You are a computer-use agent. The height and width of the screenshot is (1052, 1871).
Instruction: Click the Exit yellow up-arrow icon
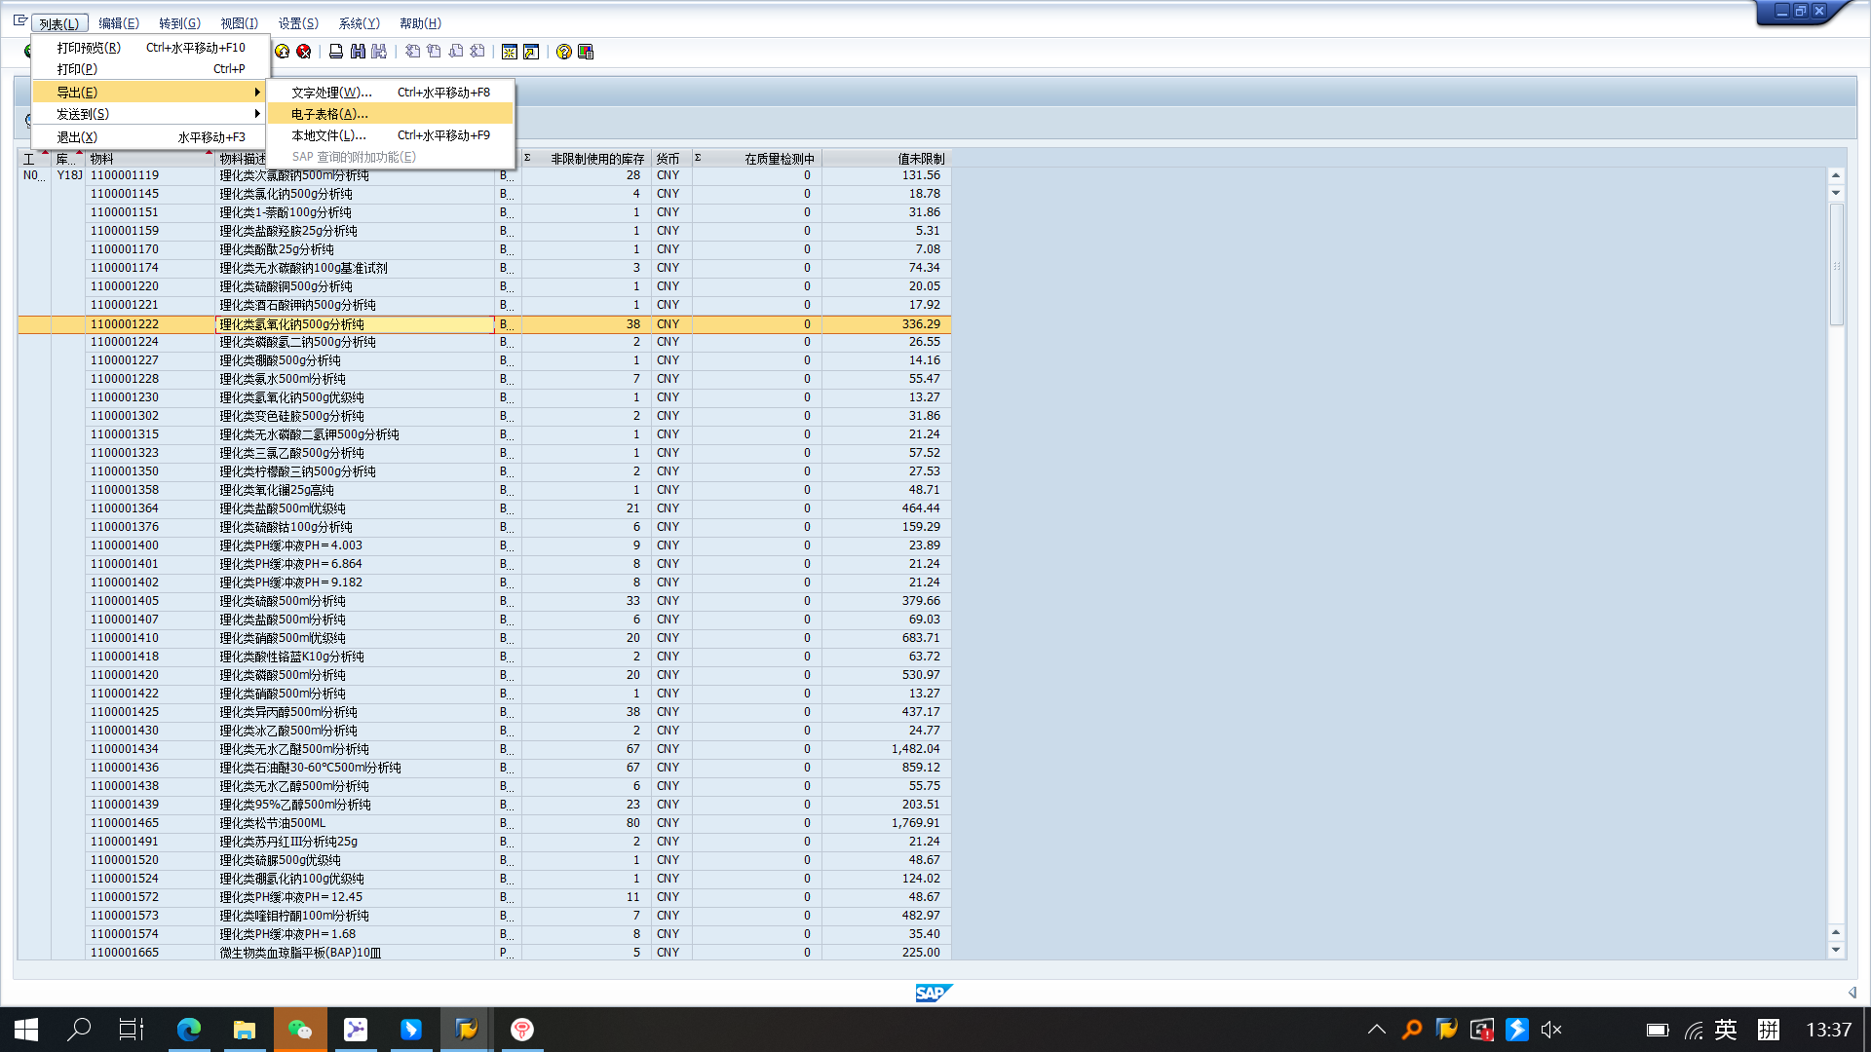click(283, 52)
